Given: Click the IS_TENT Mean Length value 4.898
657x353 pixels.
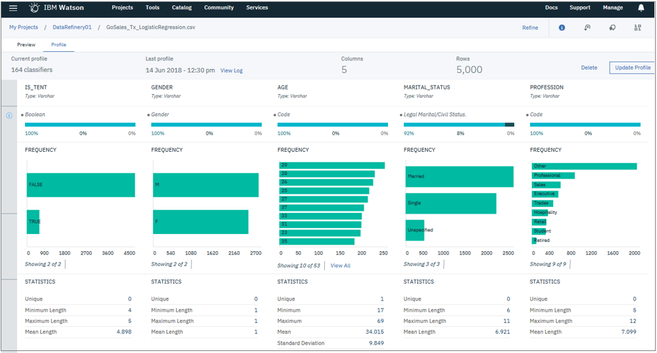Looking at the screenshot, I should [x=124, y=332].
